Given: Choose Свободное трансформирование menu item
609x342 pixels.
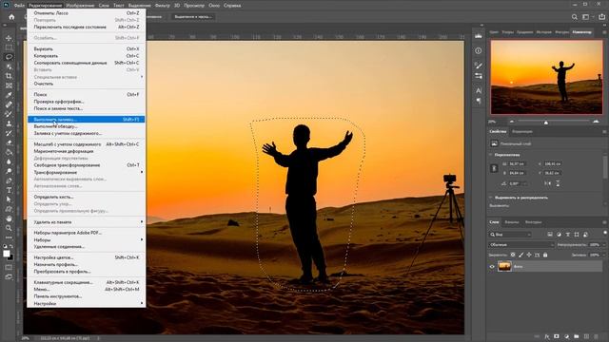Looking at the screenshot, I should [87, 165].
